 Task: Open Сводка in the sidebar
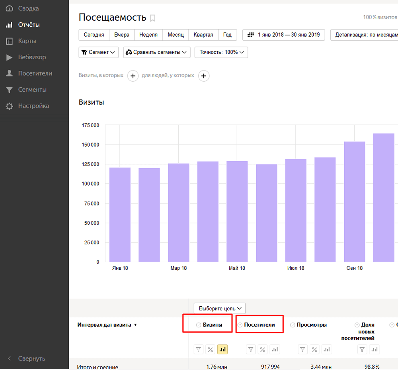tap(28, 8)
